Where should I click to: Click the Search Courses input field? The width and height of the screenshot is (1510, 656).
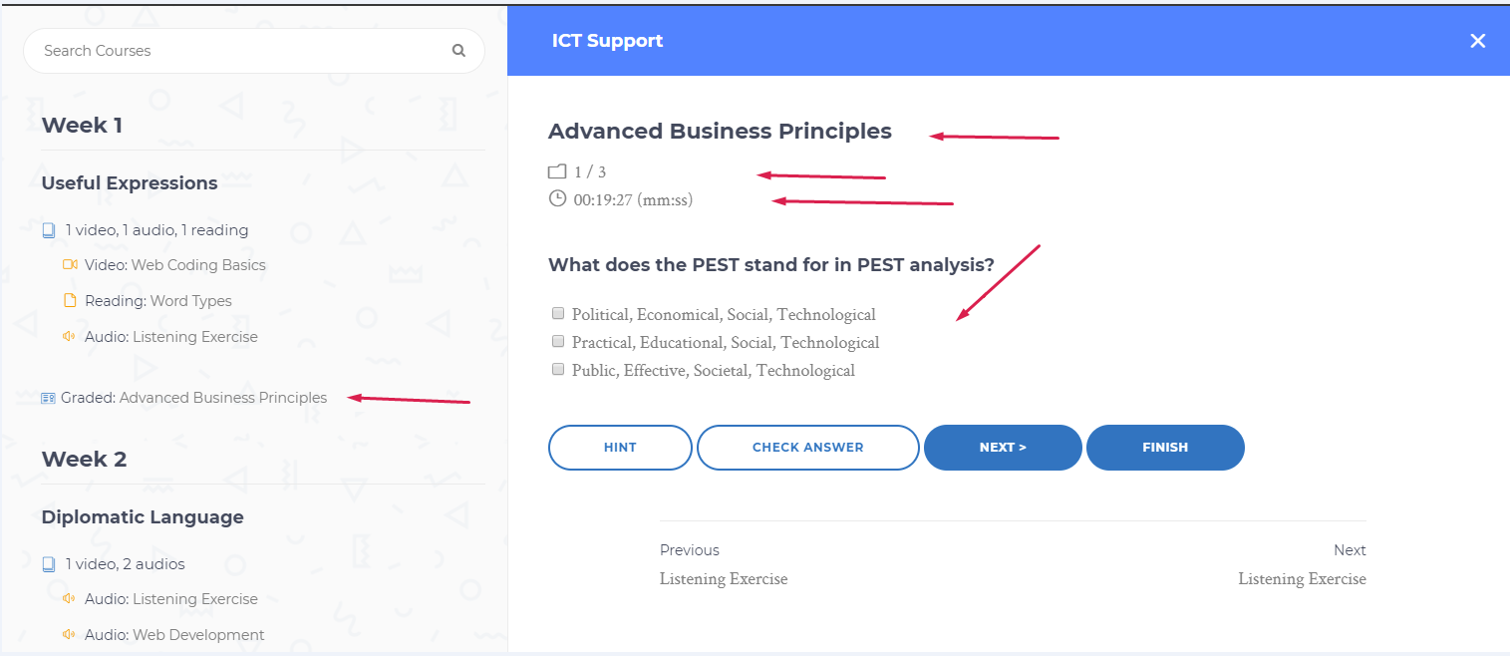229,50
